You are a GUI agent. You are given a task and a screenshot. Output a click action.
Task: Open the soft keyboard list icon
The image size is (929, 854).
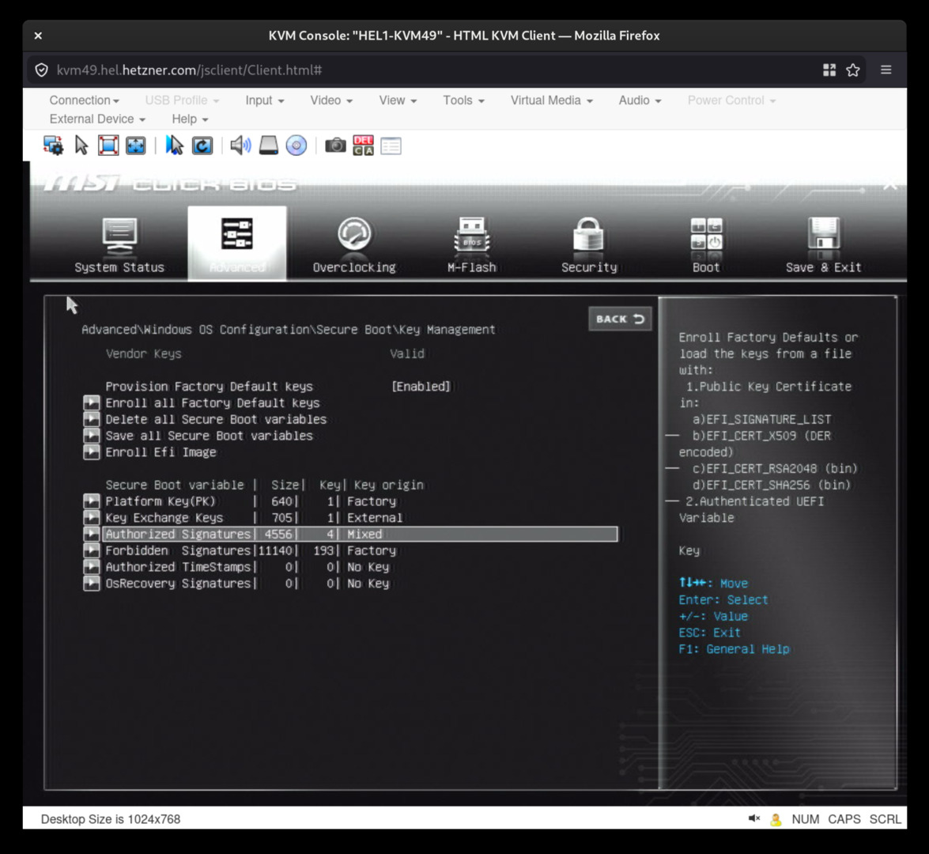pyautogui.click(x=389, y=145)
